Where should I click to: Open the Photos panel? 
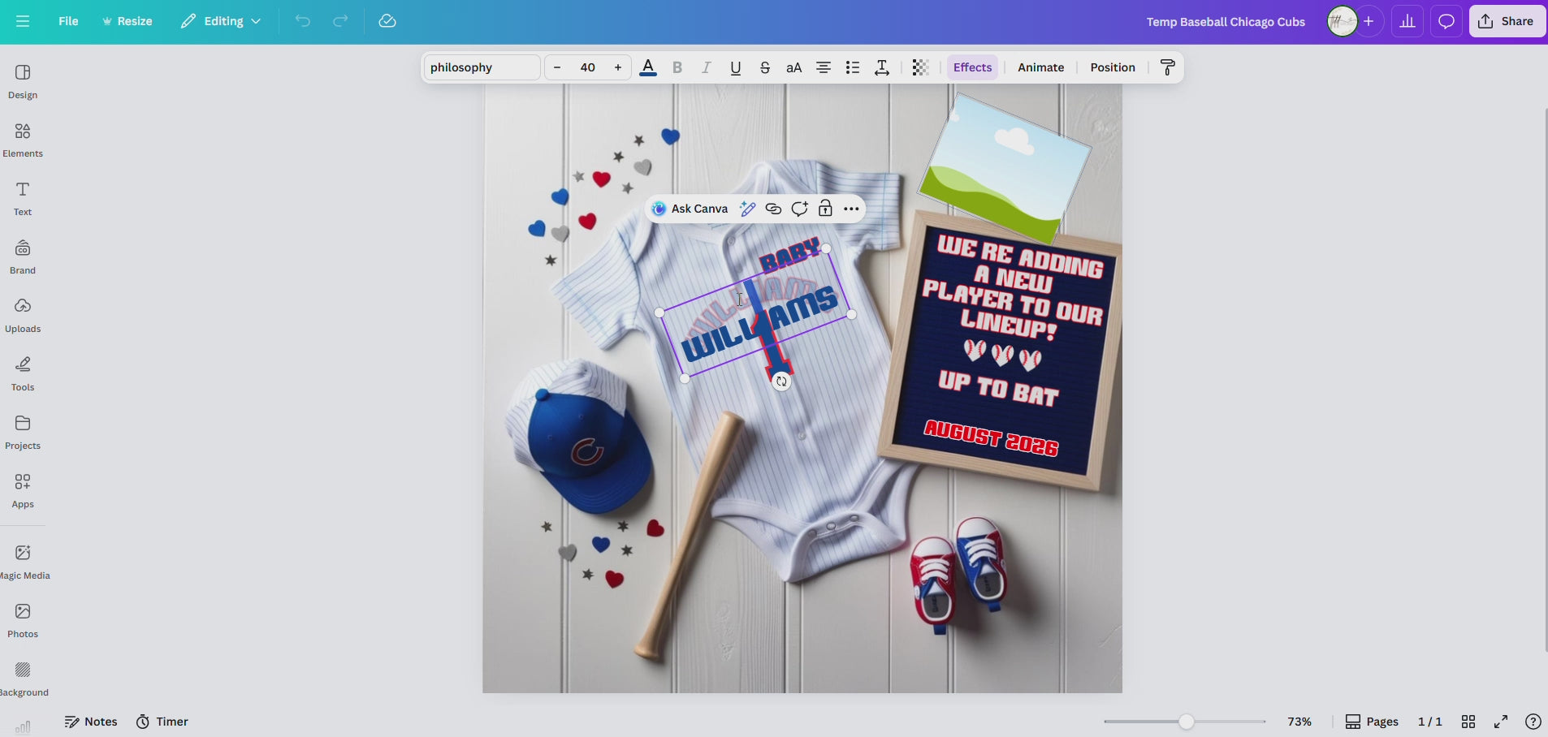coord(22,618)
